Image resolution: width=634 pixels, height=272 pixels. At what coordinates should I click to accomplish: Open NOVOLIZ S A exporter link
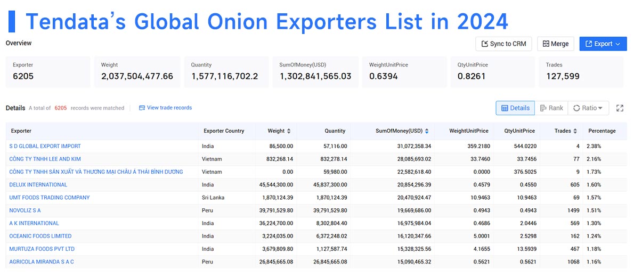[25, 210]
